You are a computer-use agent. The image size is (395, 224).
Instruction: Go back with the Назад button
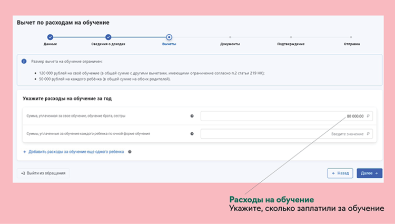point(340,173)
